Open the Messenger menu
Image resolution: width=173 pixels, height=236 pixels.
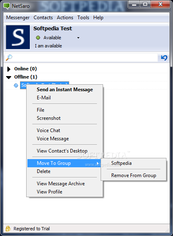click(x=18, y=18)
